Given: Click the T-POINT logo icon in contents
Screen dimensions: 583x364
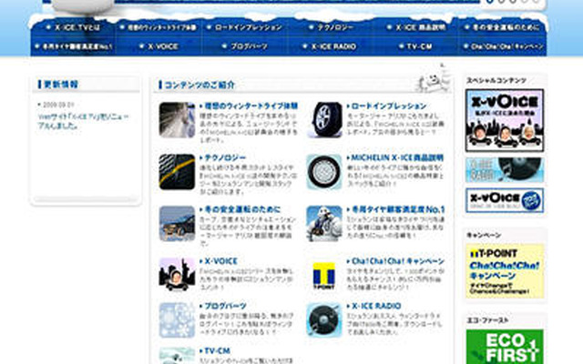Looking at the screenshot, I should (324, 275).
